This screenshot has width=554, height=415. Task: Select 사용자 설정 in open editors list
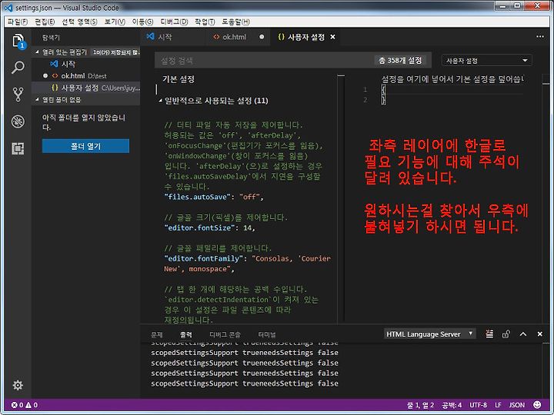click(85, 88)
